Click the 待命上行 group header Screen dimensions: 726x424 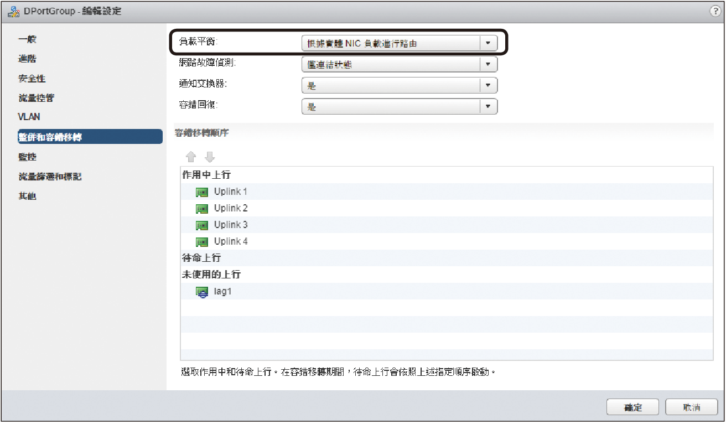pyautogui.click(x=201, y=258)
